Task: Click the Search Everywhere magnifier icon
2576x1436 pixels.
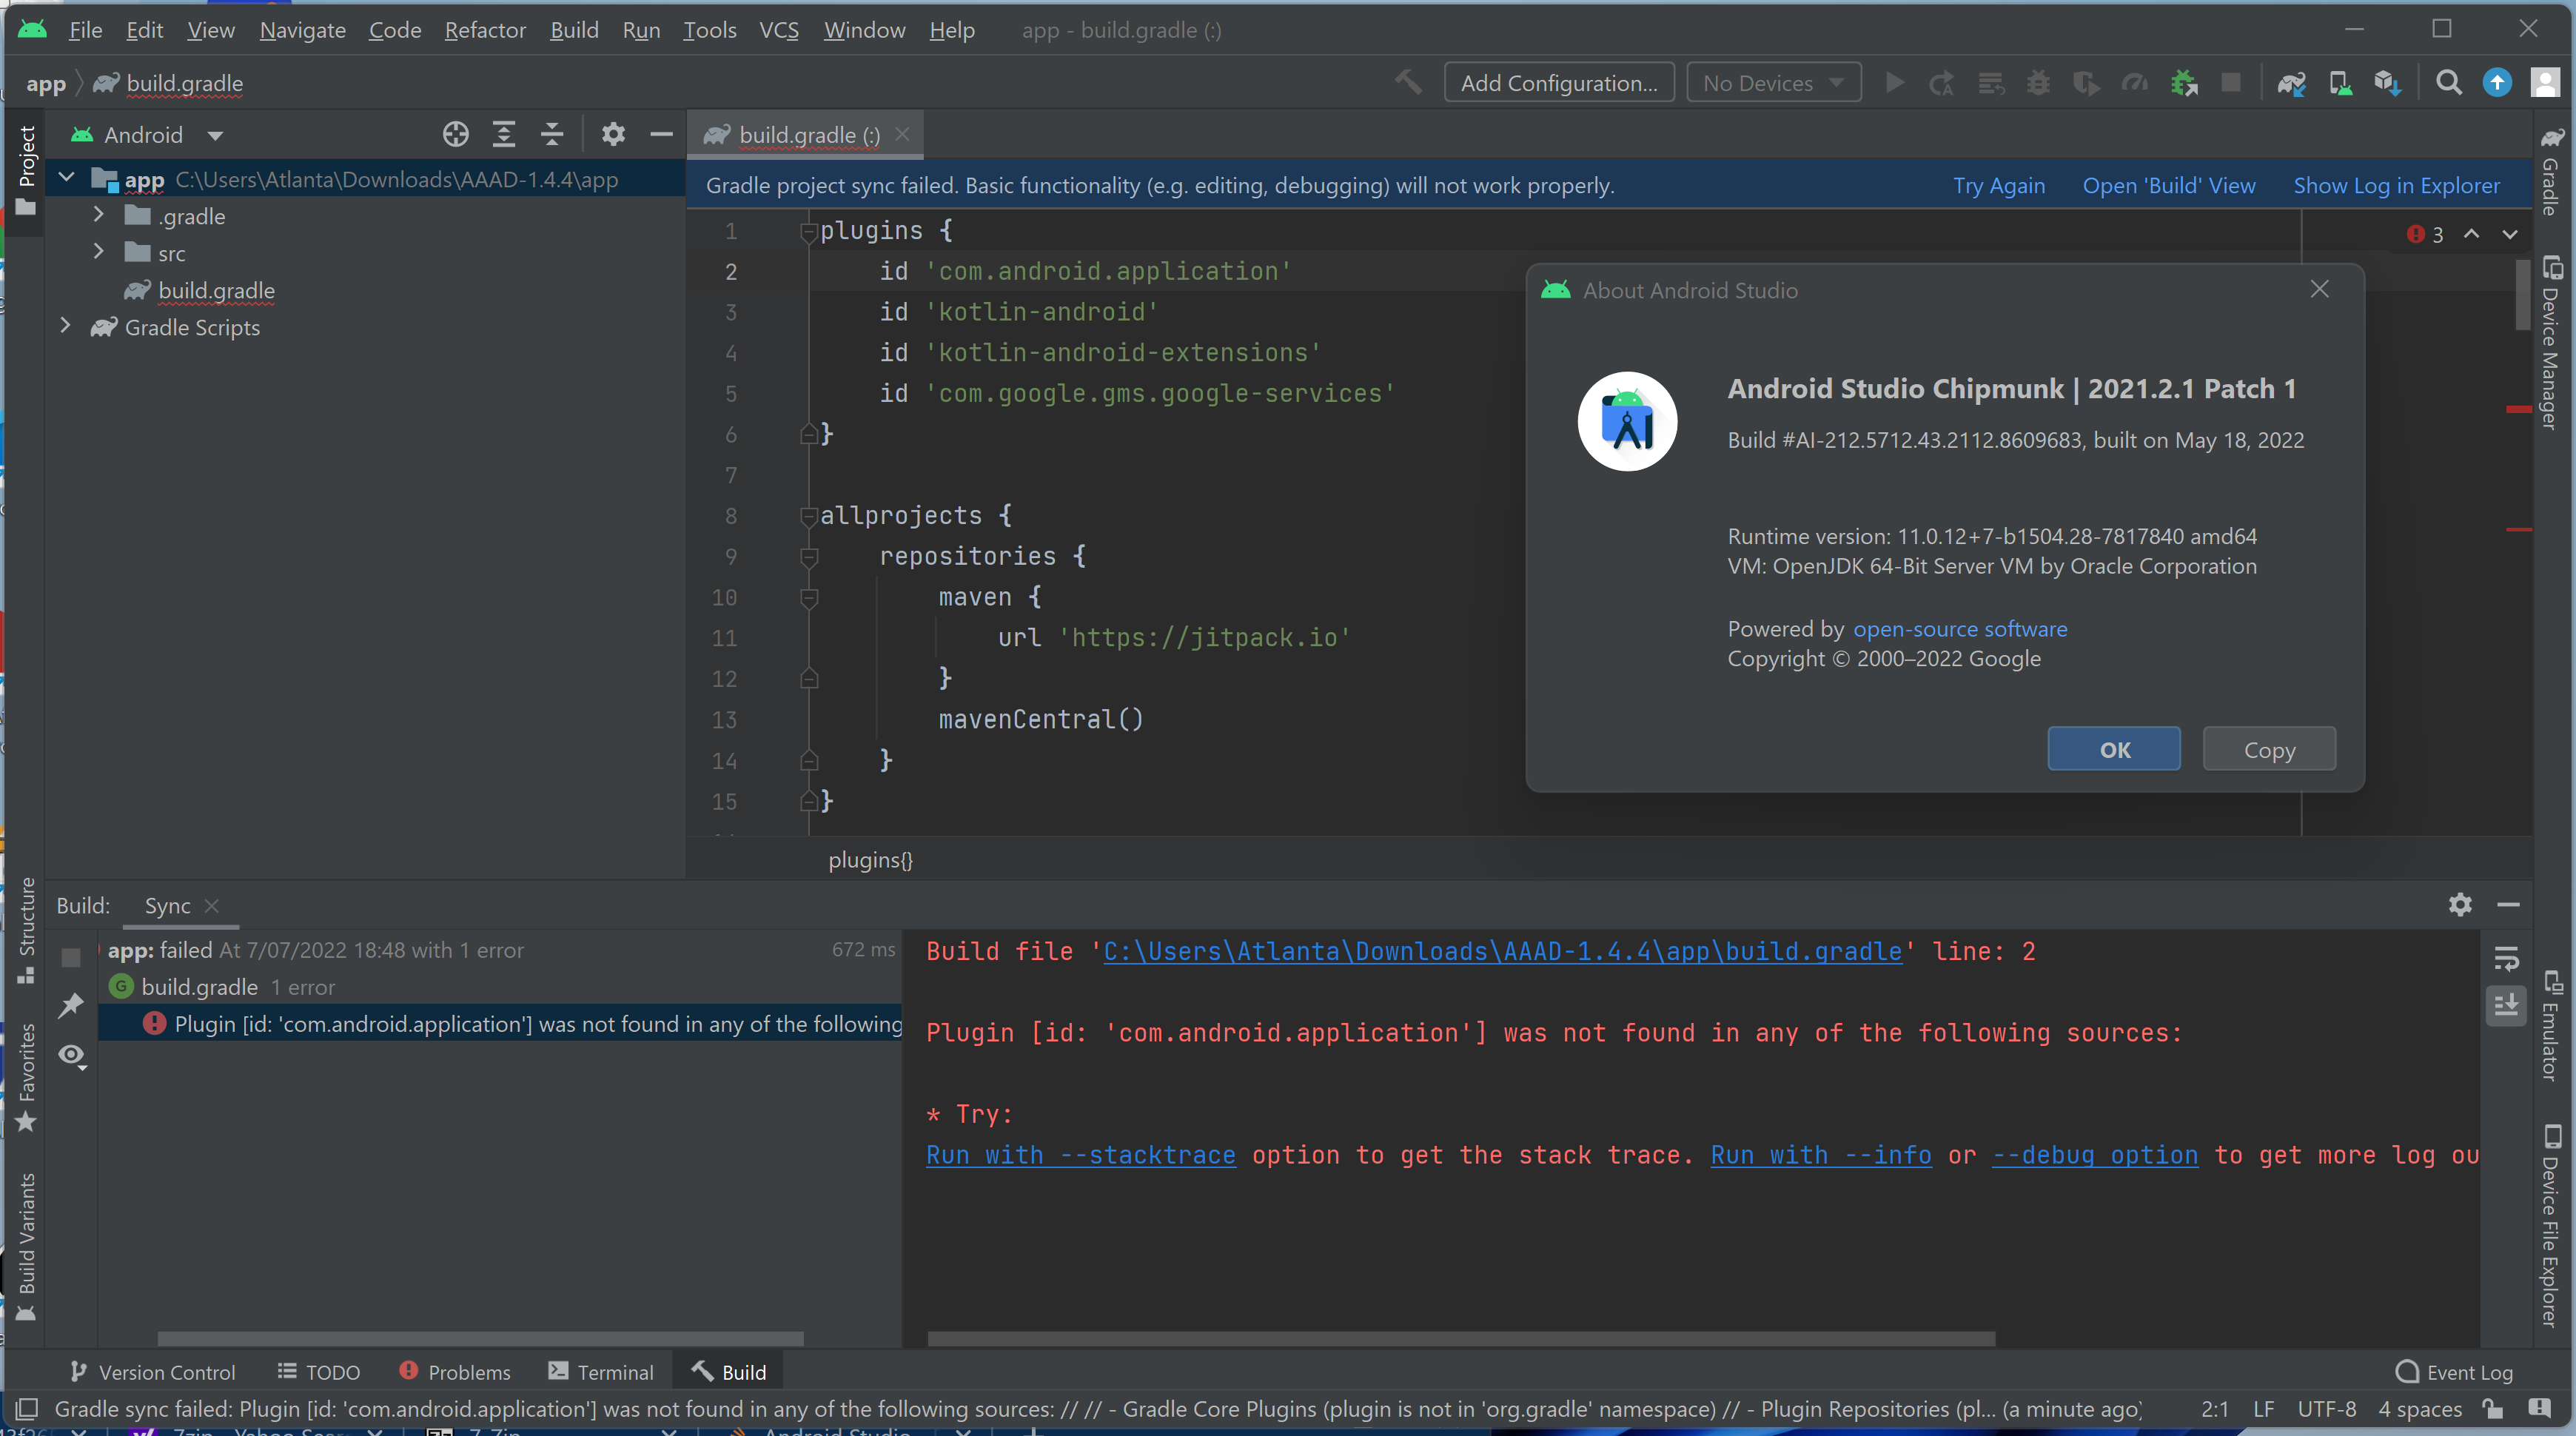Action: [x=2449, y=83]
